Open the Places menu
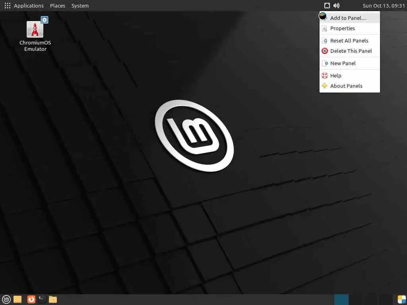This screenshot has width=407, height=305. (57, 6)
